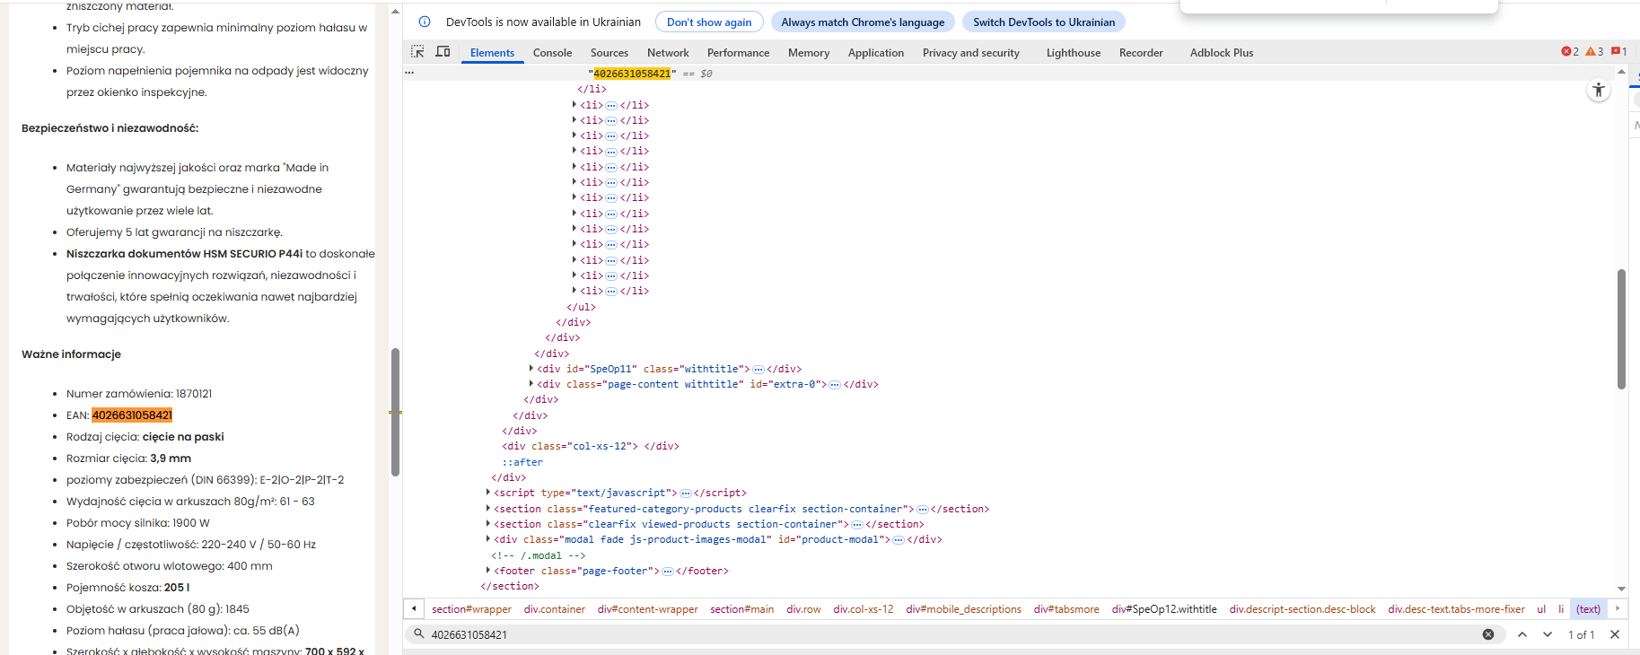Expand ellipsis in footer page-footer element
This screenshot has height=655, width=1640.
pos(667,572)
